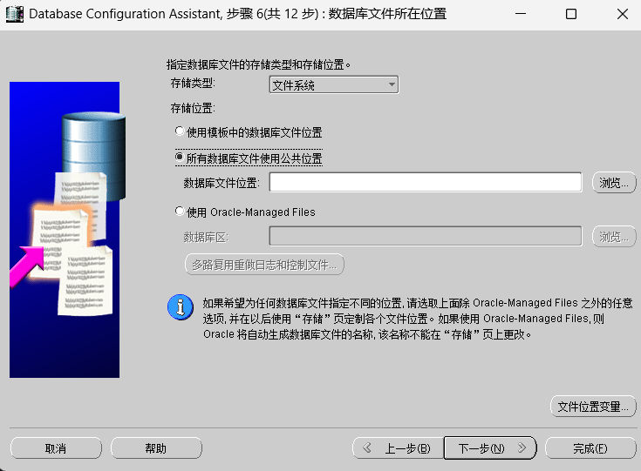Click 浏览 button beside 数据库文件位置

coord(614,183)
